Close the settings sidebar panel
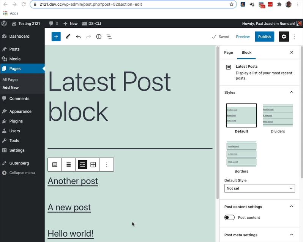This screenshot has width=303, height=242. pos(291,52)
